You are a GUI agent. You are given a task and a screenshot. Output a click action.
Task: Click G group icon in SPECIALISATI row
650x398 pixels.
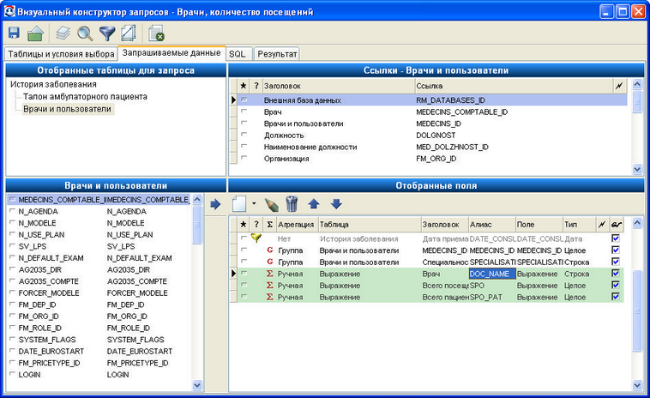[x=270, y=262]
